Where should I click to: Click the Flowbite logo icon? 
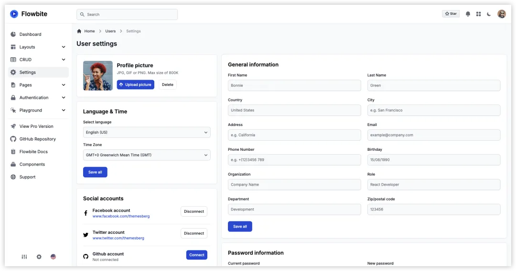coord(14,14)
